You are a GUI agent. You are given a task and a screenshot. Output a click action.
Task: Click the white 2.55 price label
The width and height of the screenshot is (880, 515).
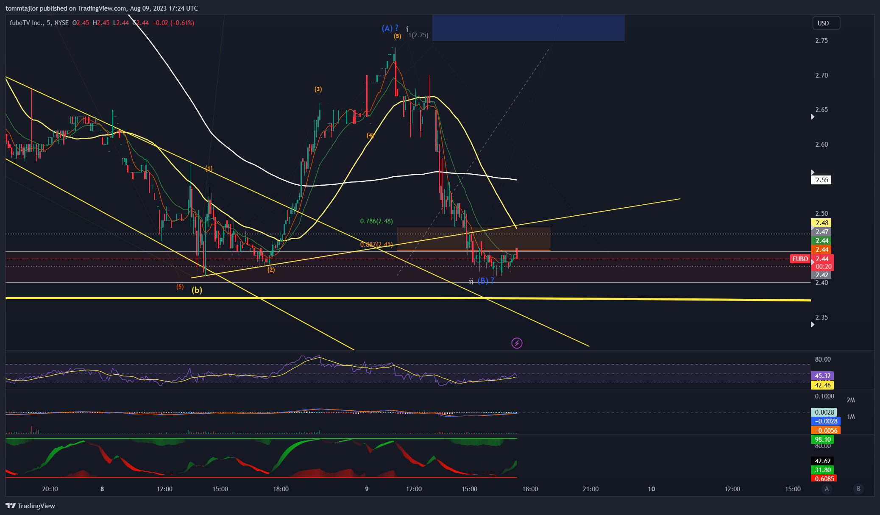(x=821, y=180)
